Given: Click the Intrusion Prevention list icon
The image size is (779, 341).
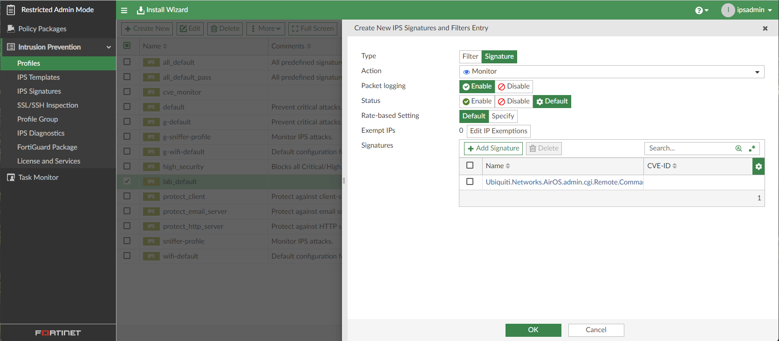Looking at the screenshot, I should click(x=11, y=47).
